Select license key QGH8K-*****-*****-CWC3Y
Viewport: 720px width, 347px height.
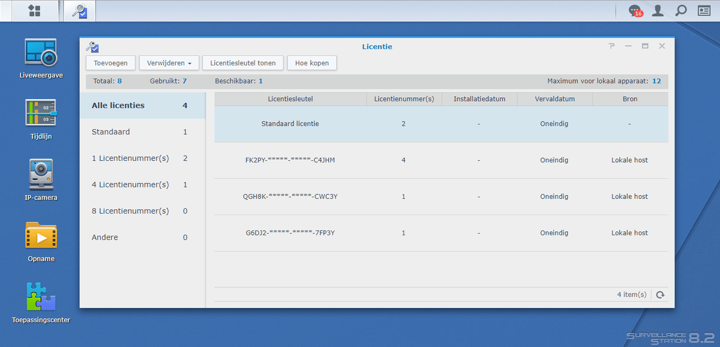coord(290,196)
